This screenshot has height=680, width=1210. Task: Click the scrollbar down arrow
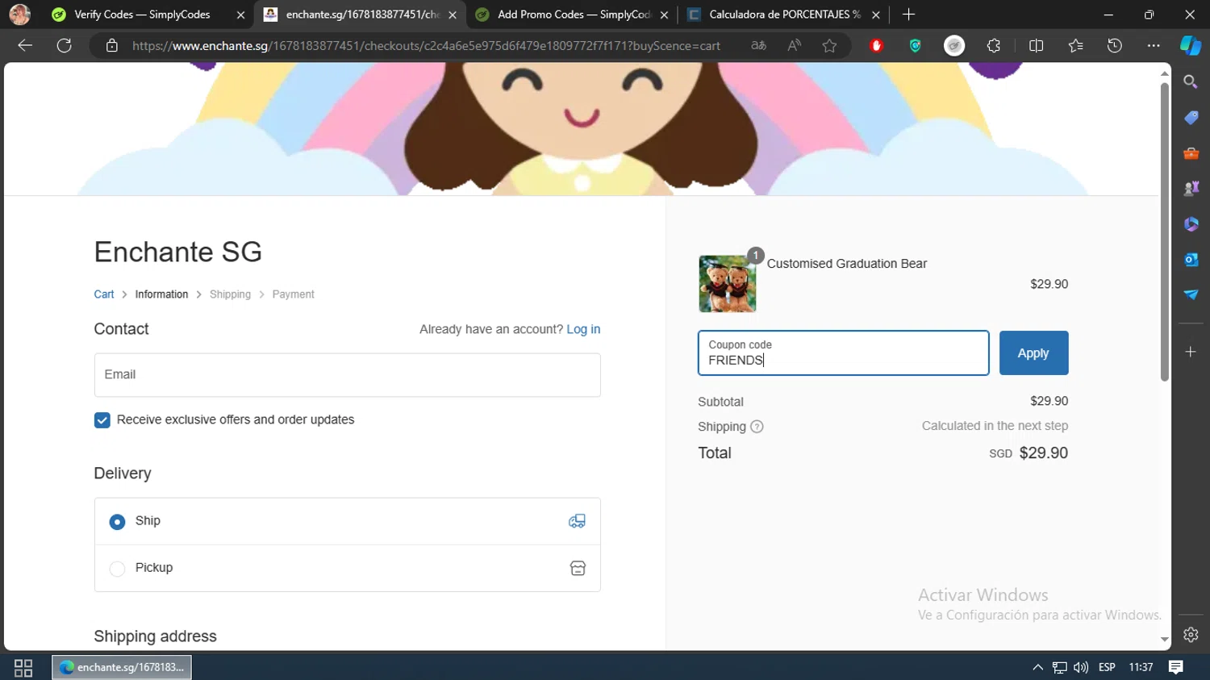[x=1164, y=640]
